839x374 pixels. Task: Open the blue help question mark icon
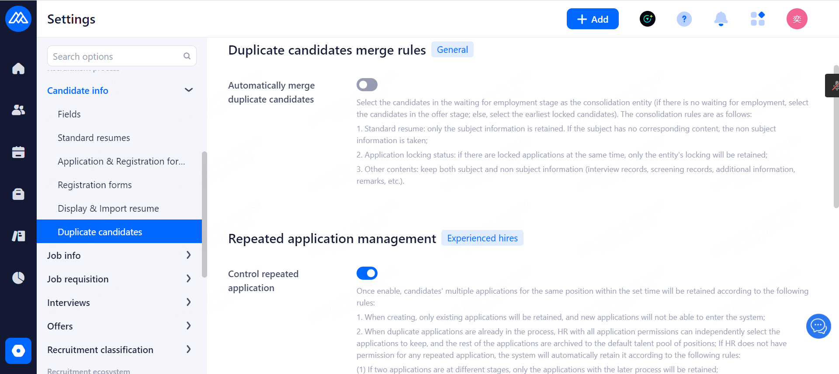coord(684,19)
